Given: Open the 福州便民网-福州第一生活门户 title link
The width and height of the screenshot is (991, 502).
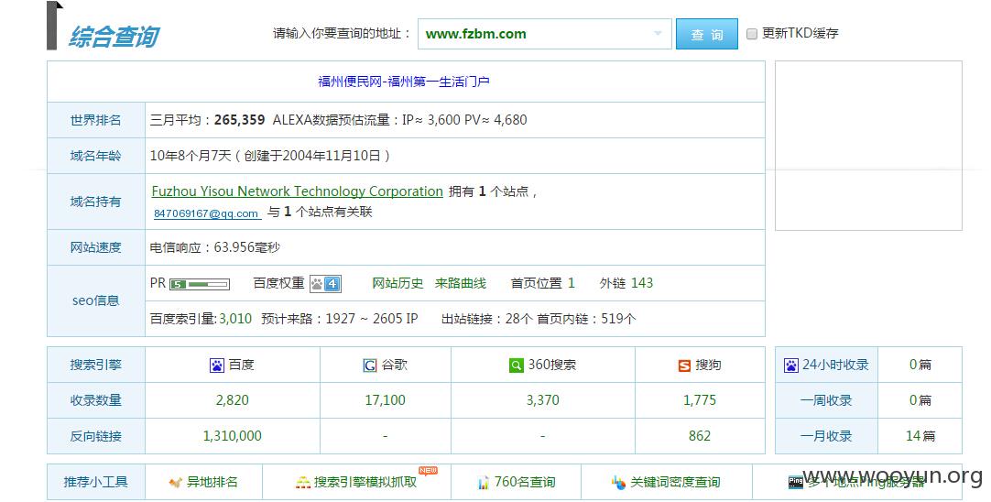Looking at the screenshot, I should pyautogui.click(x=403, y=82).
